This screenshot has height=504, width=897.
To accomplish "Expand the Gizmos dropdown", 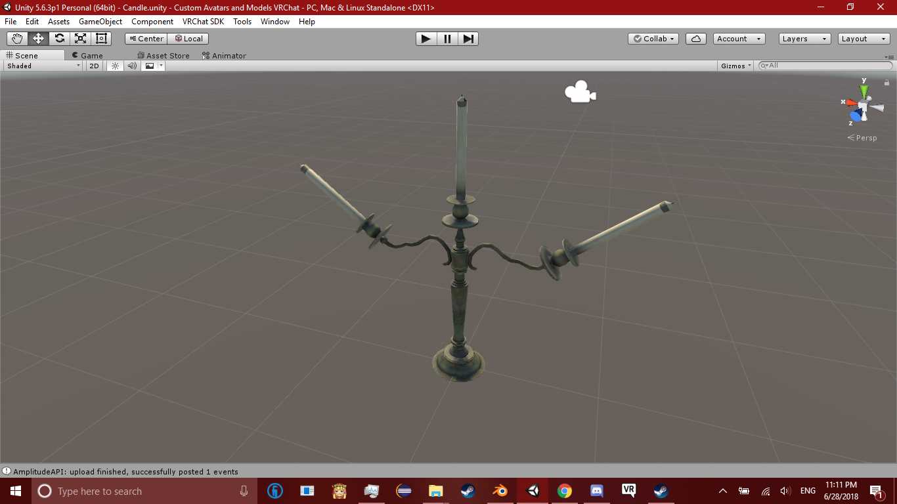I will point(735,66).
